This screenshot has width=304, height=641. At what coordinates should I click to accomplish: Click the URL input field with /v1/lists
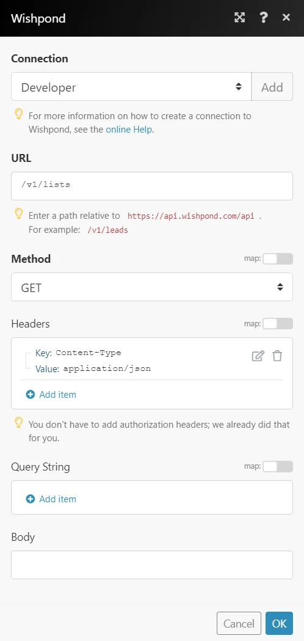[152, 186]
